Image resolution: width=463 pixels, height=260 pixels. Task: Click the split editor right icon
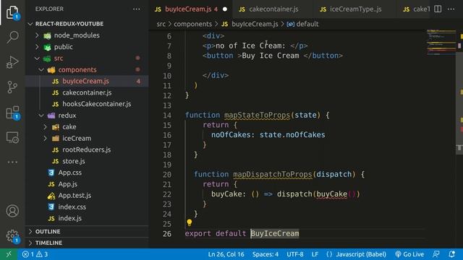tap(438, 9)
